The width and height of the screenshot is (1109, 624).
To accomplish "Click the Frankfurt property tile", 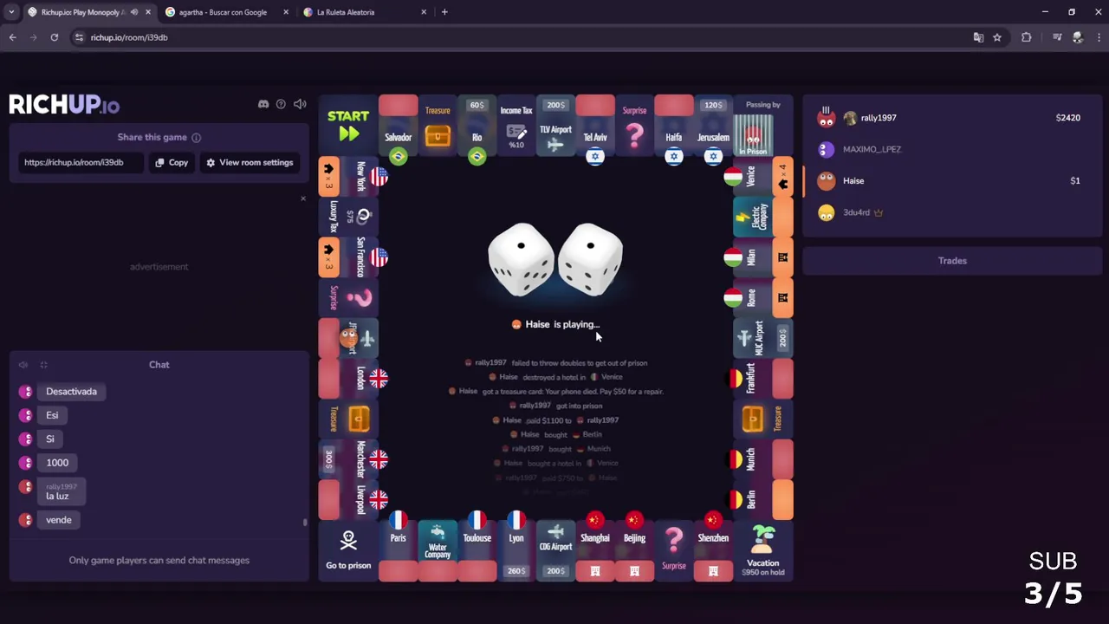I will tap(763, 378).
